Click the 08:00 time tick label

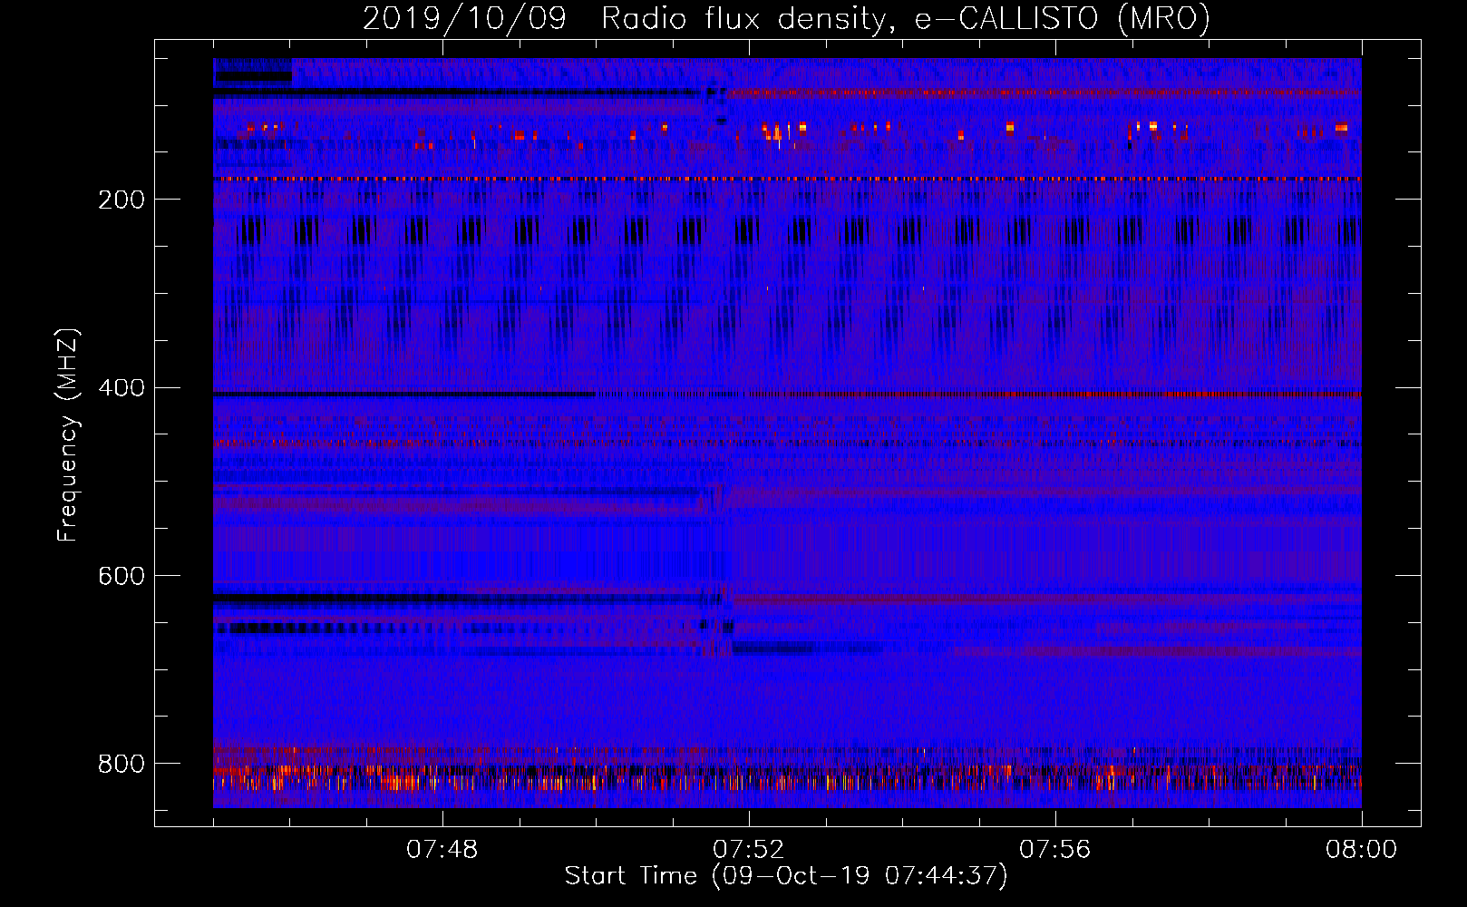pos(1361,850)
